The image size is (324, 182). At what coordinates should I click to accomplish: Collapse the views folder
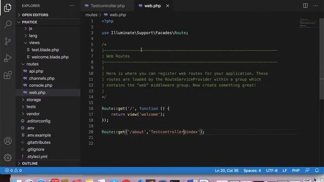point(34,42)
